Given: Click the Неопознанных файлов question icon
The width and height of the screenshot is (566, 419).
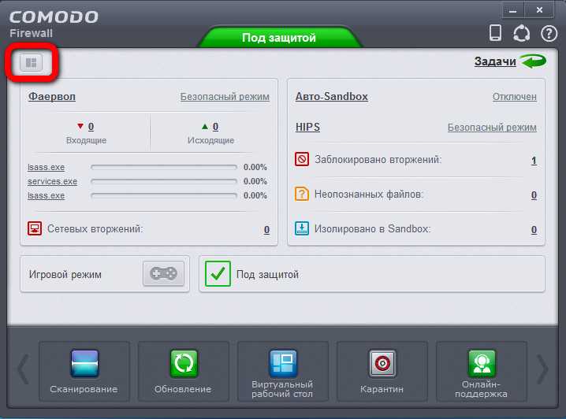Looking at the screenshot, I should [x=302, y=194].
